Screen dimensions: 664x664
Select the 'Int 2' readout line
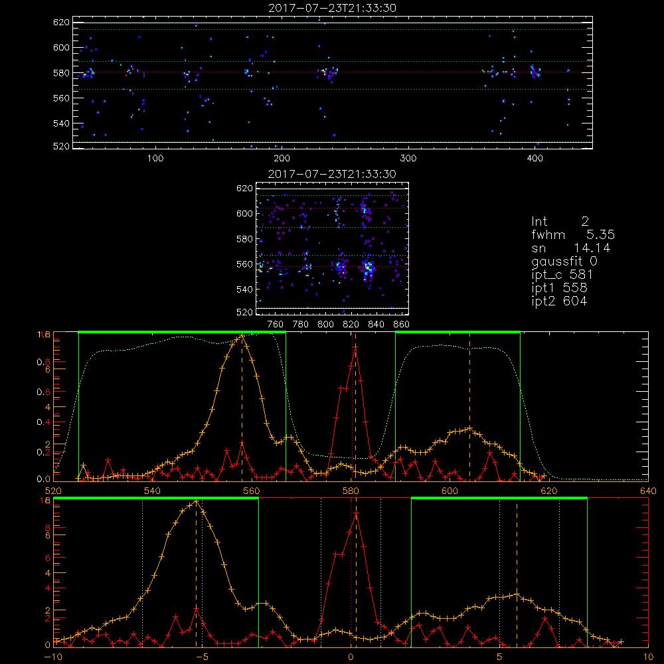(560, 221)
